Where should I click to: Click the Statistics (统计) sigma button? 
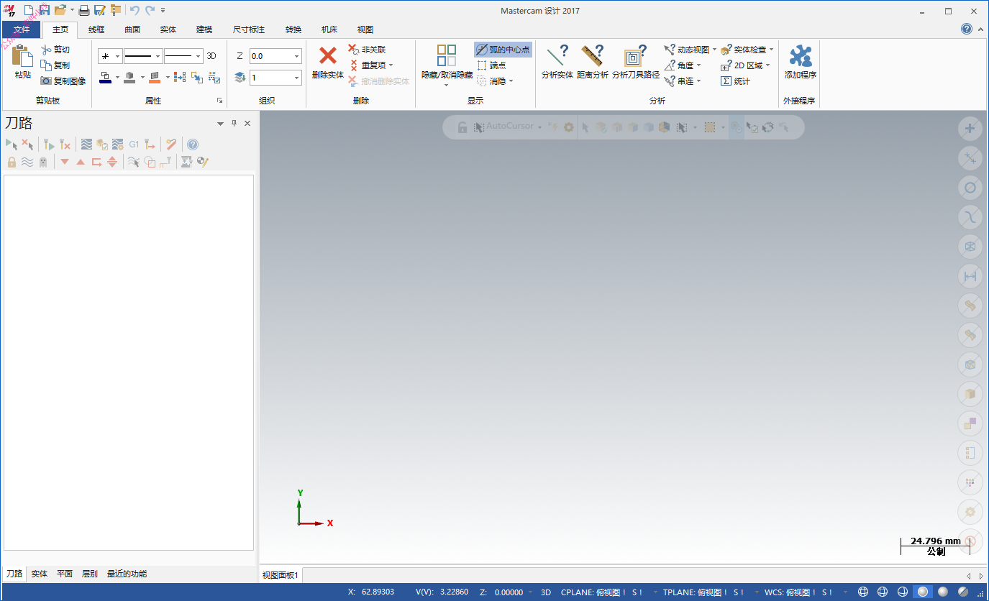736,81
